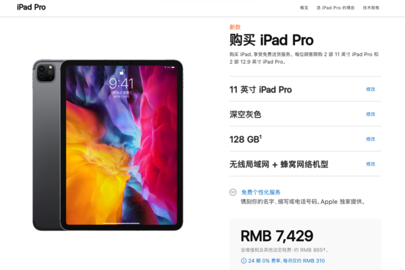
Task: Open the 技术规格 navigation tab
Action: 371,7
